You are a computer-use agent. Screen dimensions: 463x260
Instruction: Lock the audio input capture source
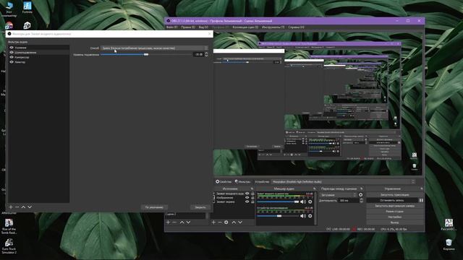pos(252,194)
